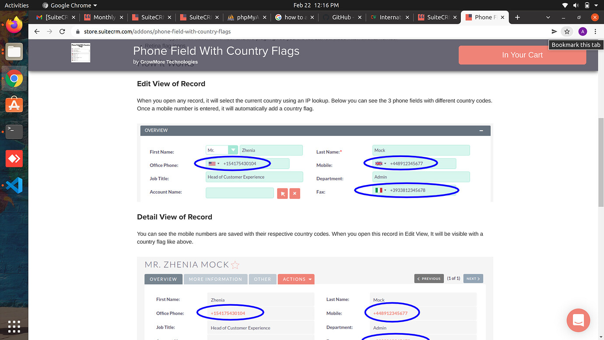Click the mobile link +448912345677

click(390, 313)
